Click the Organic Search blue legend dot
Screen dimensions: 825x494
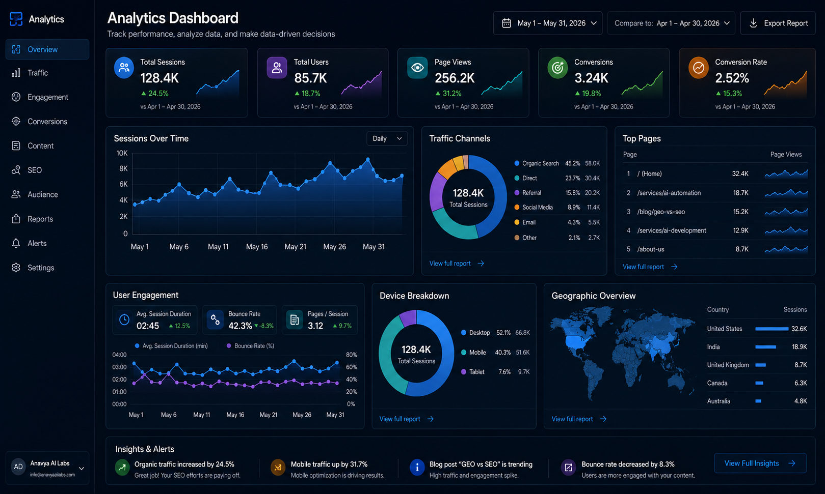click(x=517, y=163)
